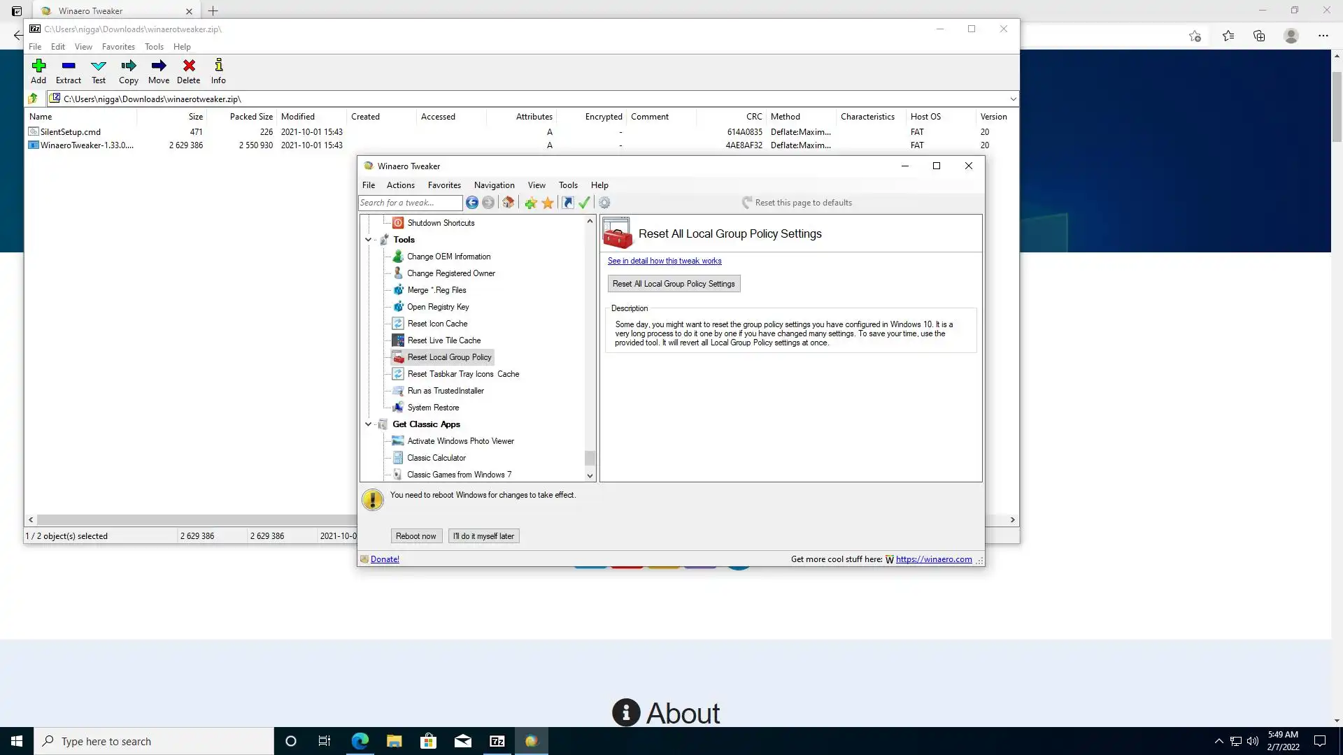This screenshot has width=1343, height=755.
Task: Open the Favorites menu in 7-Zip
Action: [118, 47]
